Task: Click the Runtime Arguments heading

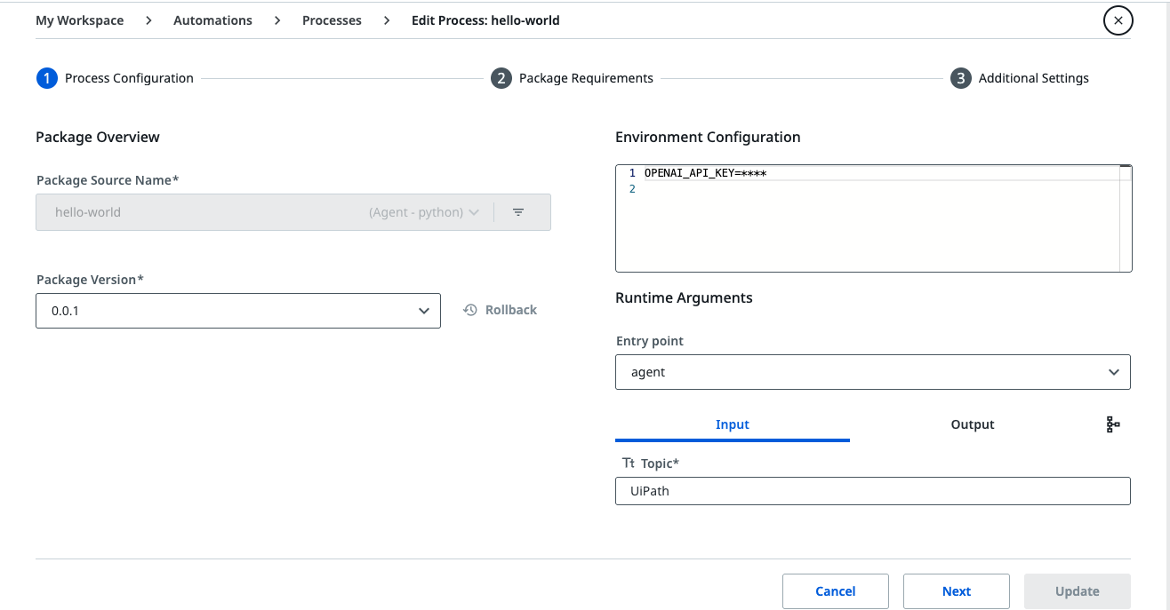Action: tap(684, 297)
